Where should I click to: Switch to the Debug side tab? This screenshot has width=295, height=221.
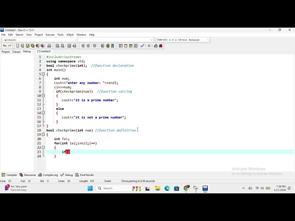coord(27,52)
